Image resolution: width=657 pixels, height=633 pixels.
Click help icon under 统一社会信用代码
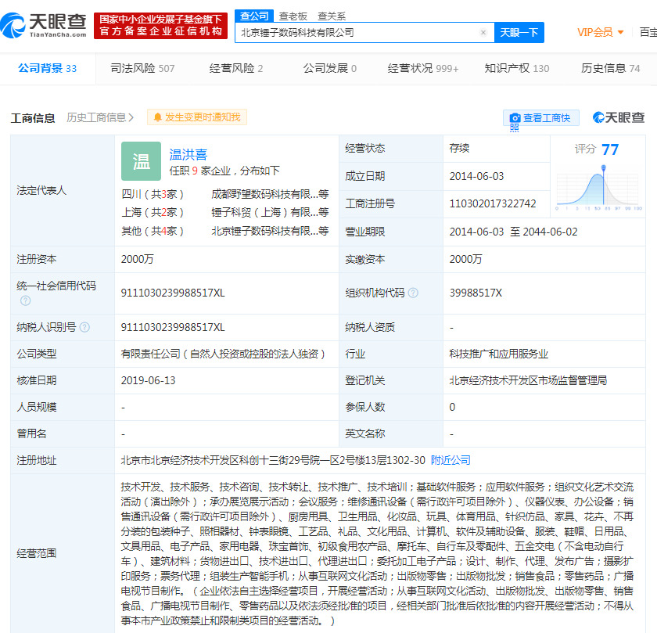26,300
